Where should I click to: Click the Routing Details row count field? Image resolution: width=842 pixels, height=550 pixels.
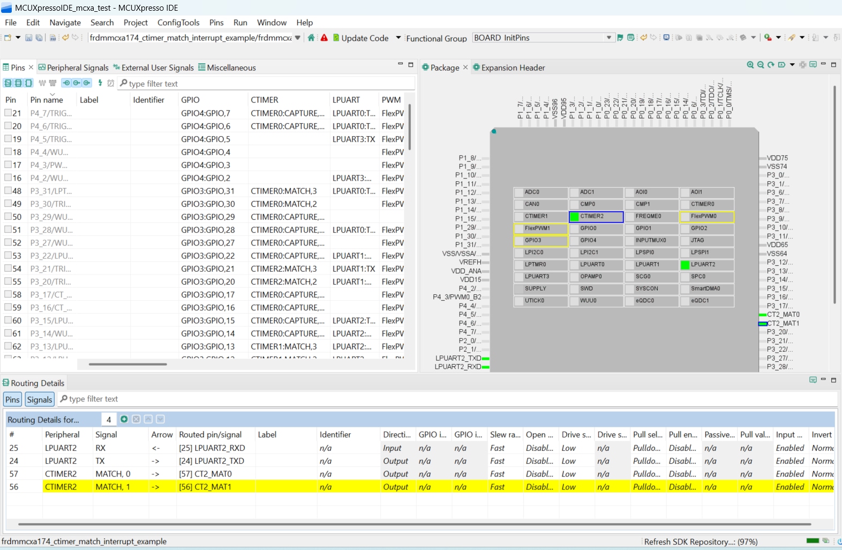coord(109,420)
